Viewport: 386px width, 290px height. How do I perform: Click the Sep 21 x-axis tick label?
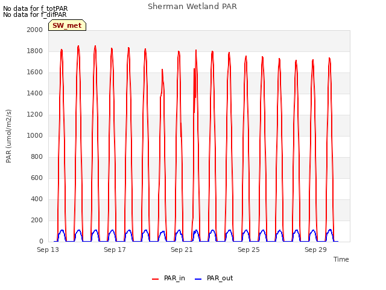click(x=182, y=250)
